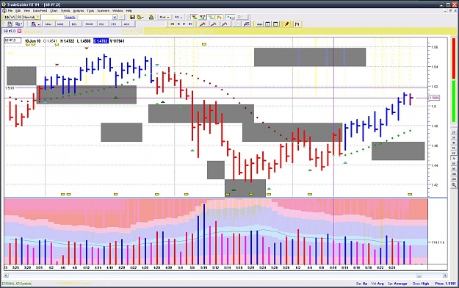Open the Analysis menu
Screen dimensions: 459x288
(x=79, y=11)
